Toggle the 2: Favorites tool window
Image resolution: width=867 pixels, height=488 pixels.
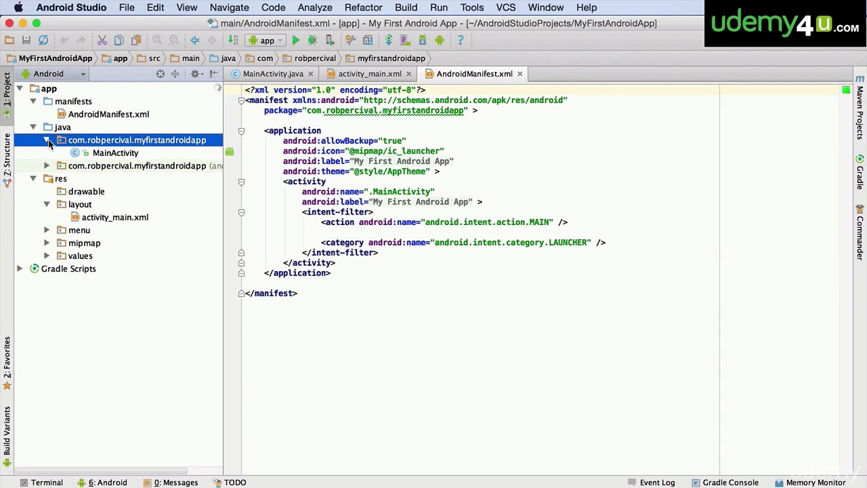[7, 363]
